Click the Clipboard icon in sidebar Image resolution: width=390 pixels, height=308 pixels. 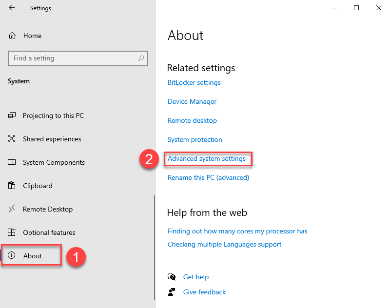click(x=12, y=186)
